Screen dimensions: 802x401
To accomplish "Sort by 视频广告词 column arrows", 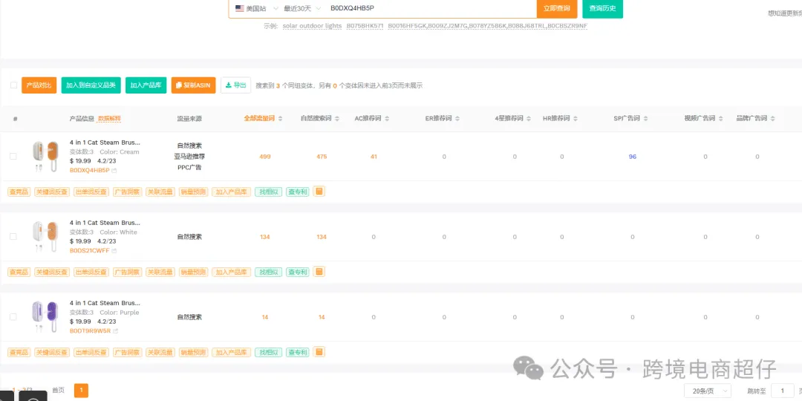I will (720, 119).
